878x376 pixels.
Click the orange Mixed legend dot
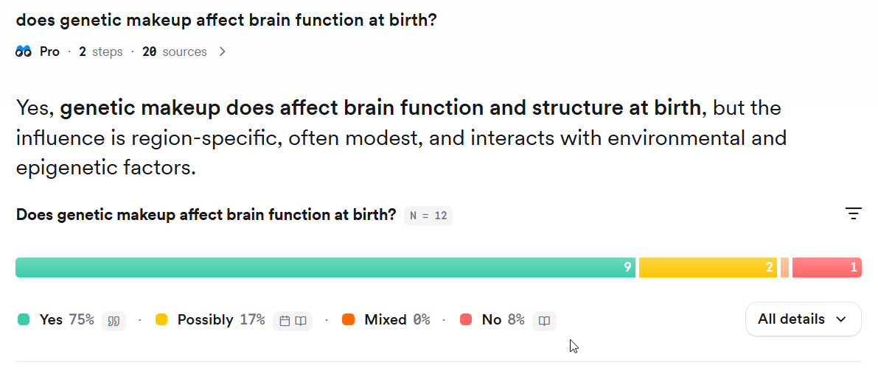coord(349,320)
